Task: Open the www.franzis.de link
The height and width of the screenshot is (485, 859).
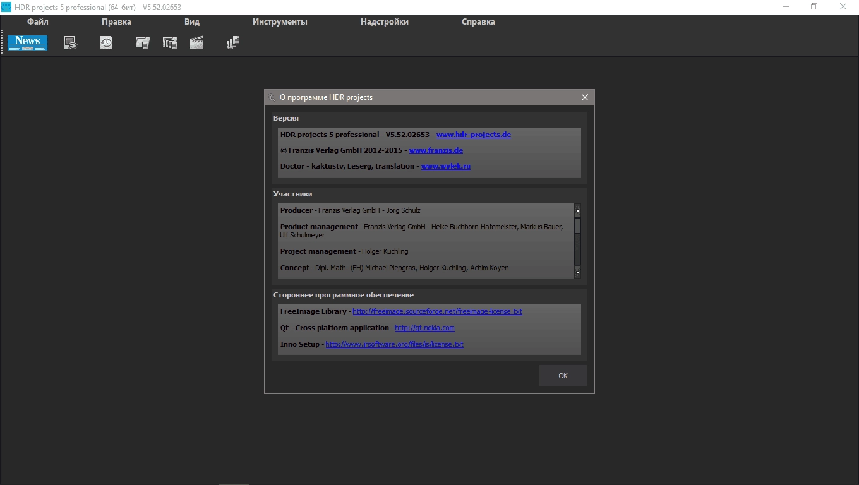Action: coord(436,151)
